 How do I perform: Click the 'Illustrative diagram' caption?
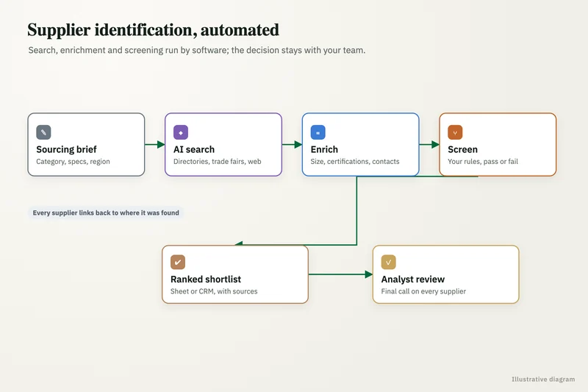[543, 379]
